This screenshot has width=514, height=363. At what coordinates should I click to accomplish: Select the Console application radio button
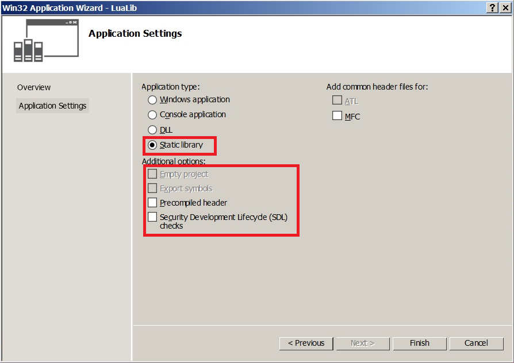pos(152,115)
